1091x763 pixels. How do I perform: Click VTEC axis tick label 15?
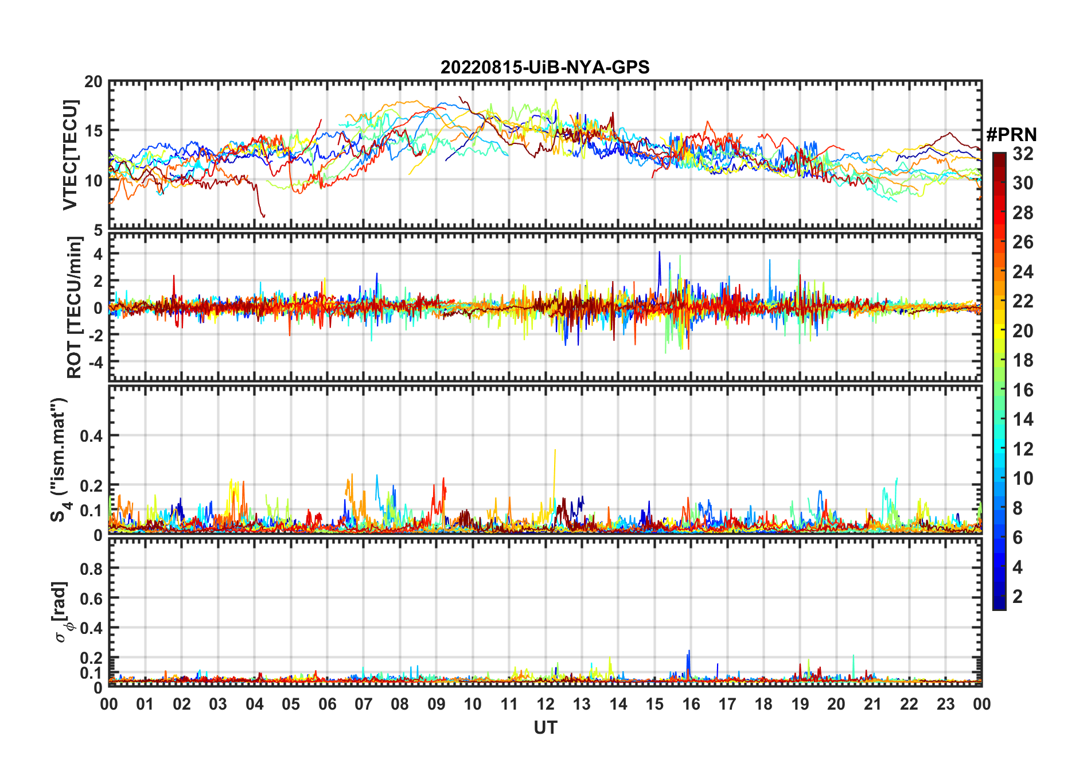[93, 131]
